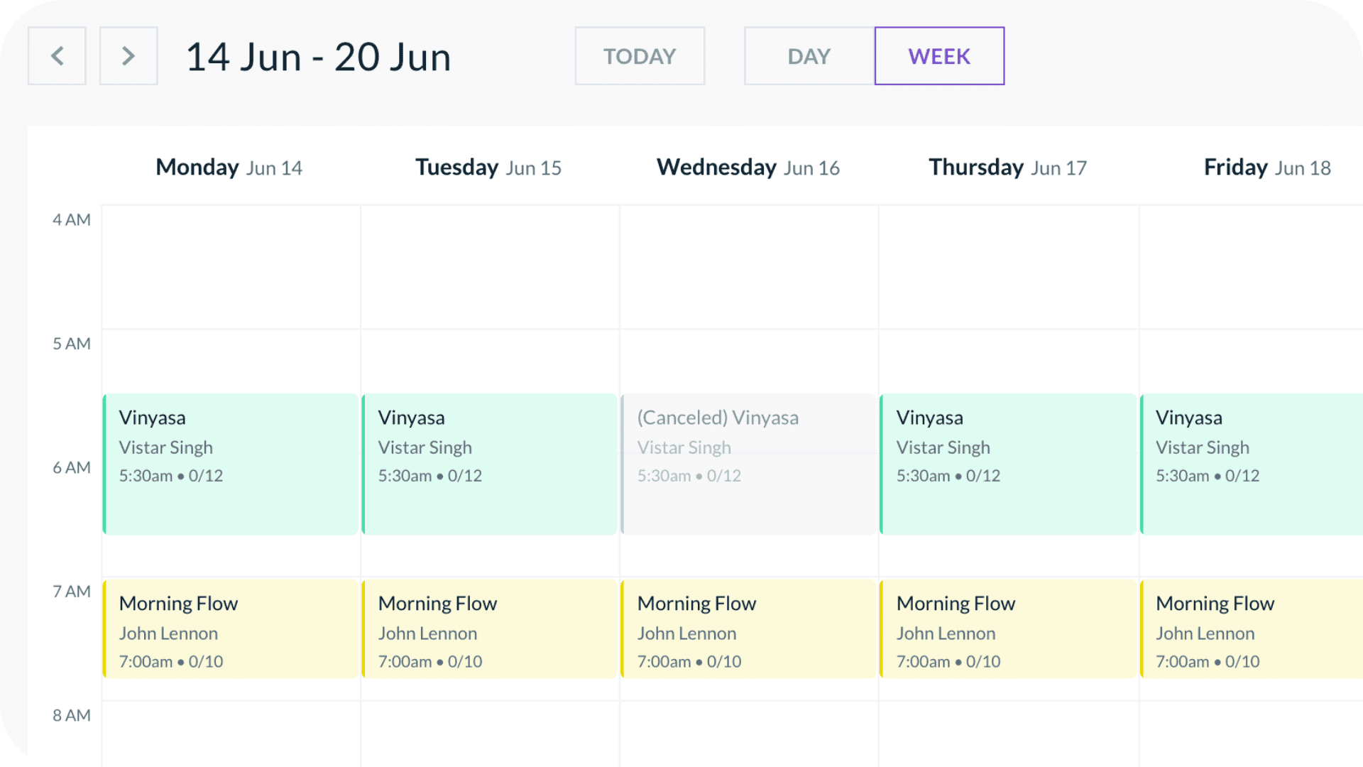Image resolution: width=1363 pixels, height=767 pixels.
Task: Open Tuesday's Morning Flow with John Lennon
Action: click(490, 629)
